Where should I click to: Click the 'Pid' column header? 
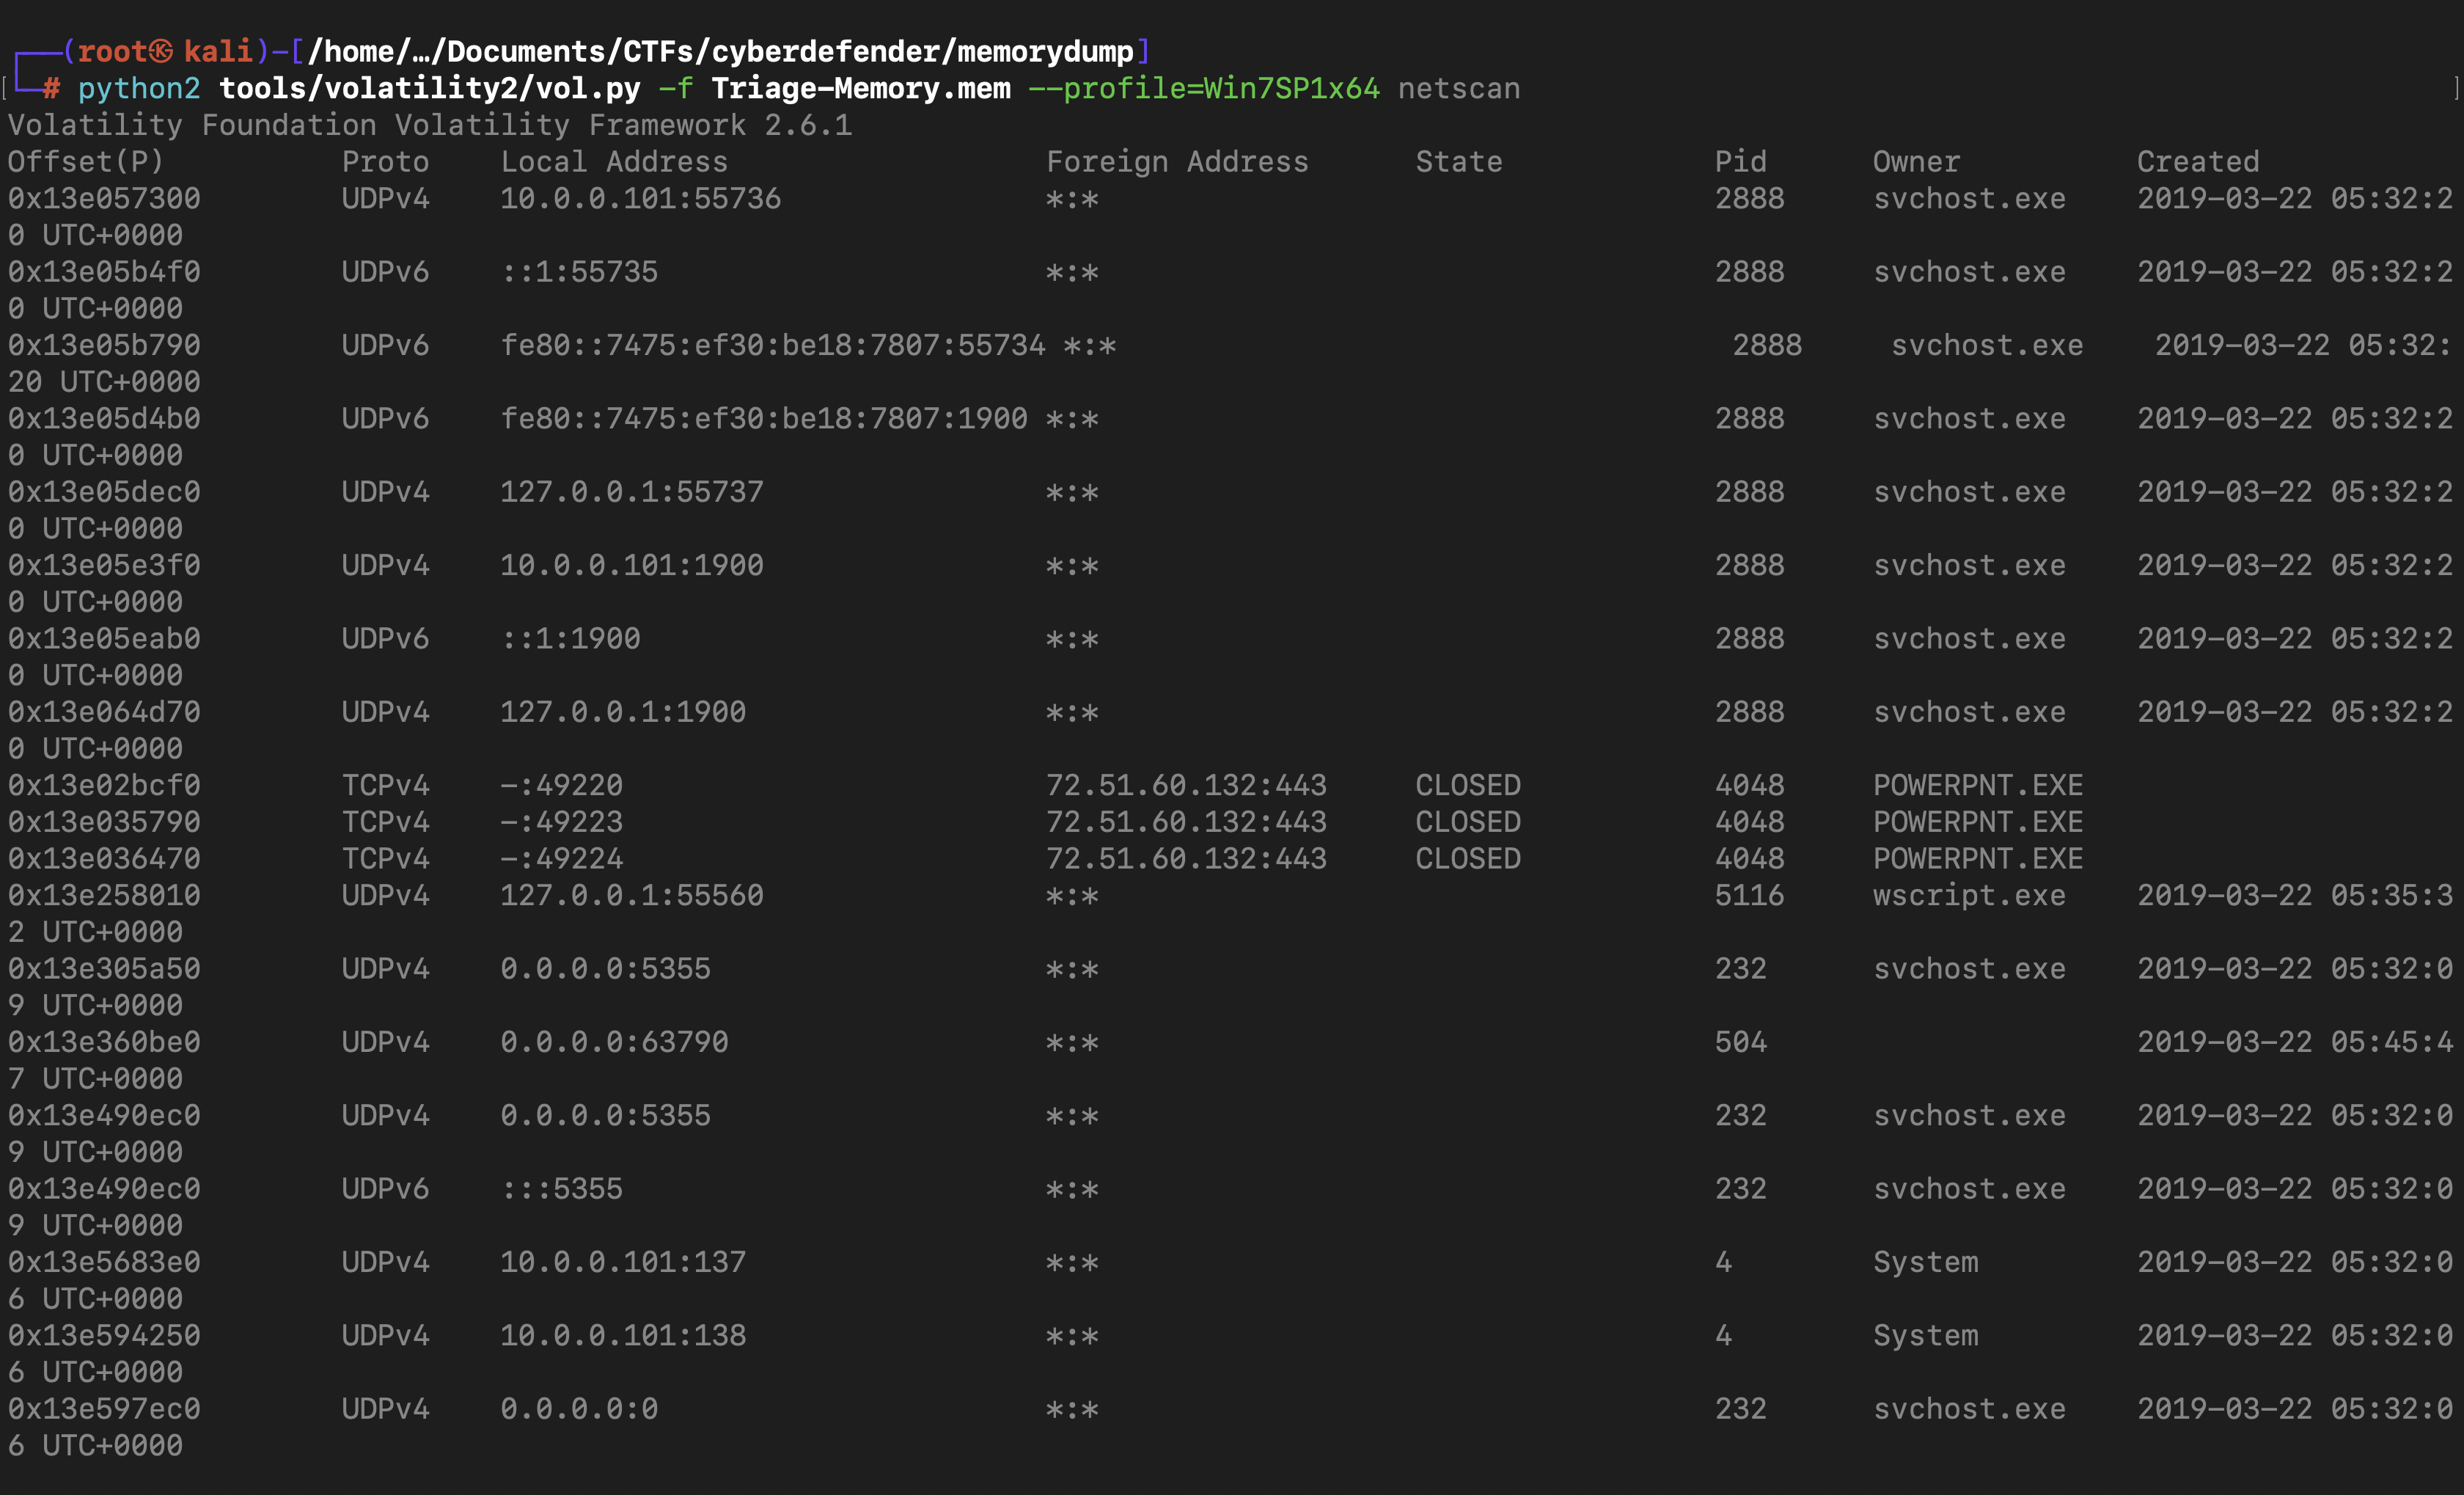coord(1740,162)
